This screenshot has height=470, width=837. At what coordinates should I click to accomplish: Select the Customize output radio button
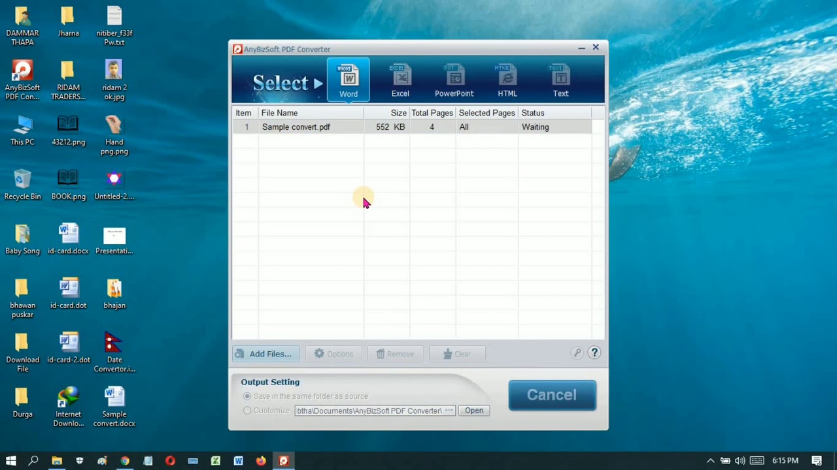pyautogui.click(x=247, y=411)
